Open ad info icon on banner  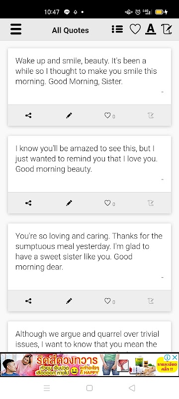(x=168, y=357)
